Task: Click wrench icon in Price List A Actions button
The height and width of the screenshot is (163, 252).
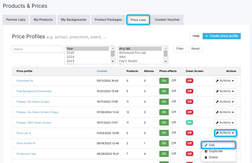Action: [217, 133]
